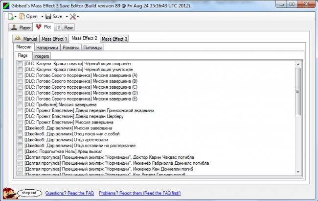Select the Plot tab
Viewport: 318px width, 201px height.
coord(44,27)
